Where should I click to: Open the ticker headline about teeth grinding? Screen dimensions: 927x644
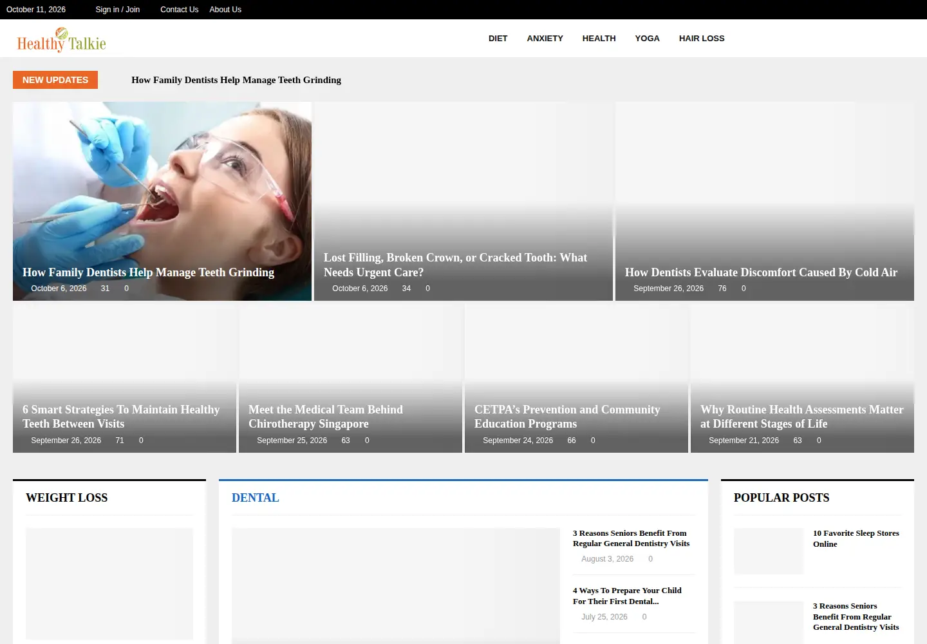click(236, 80)
